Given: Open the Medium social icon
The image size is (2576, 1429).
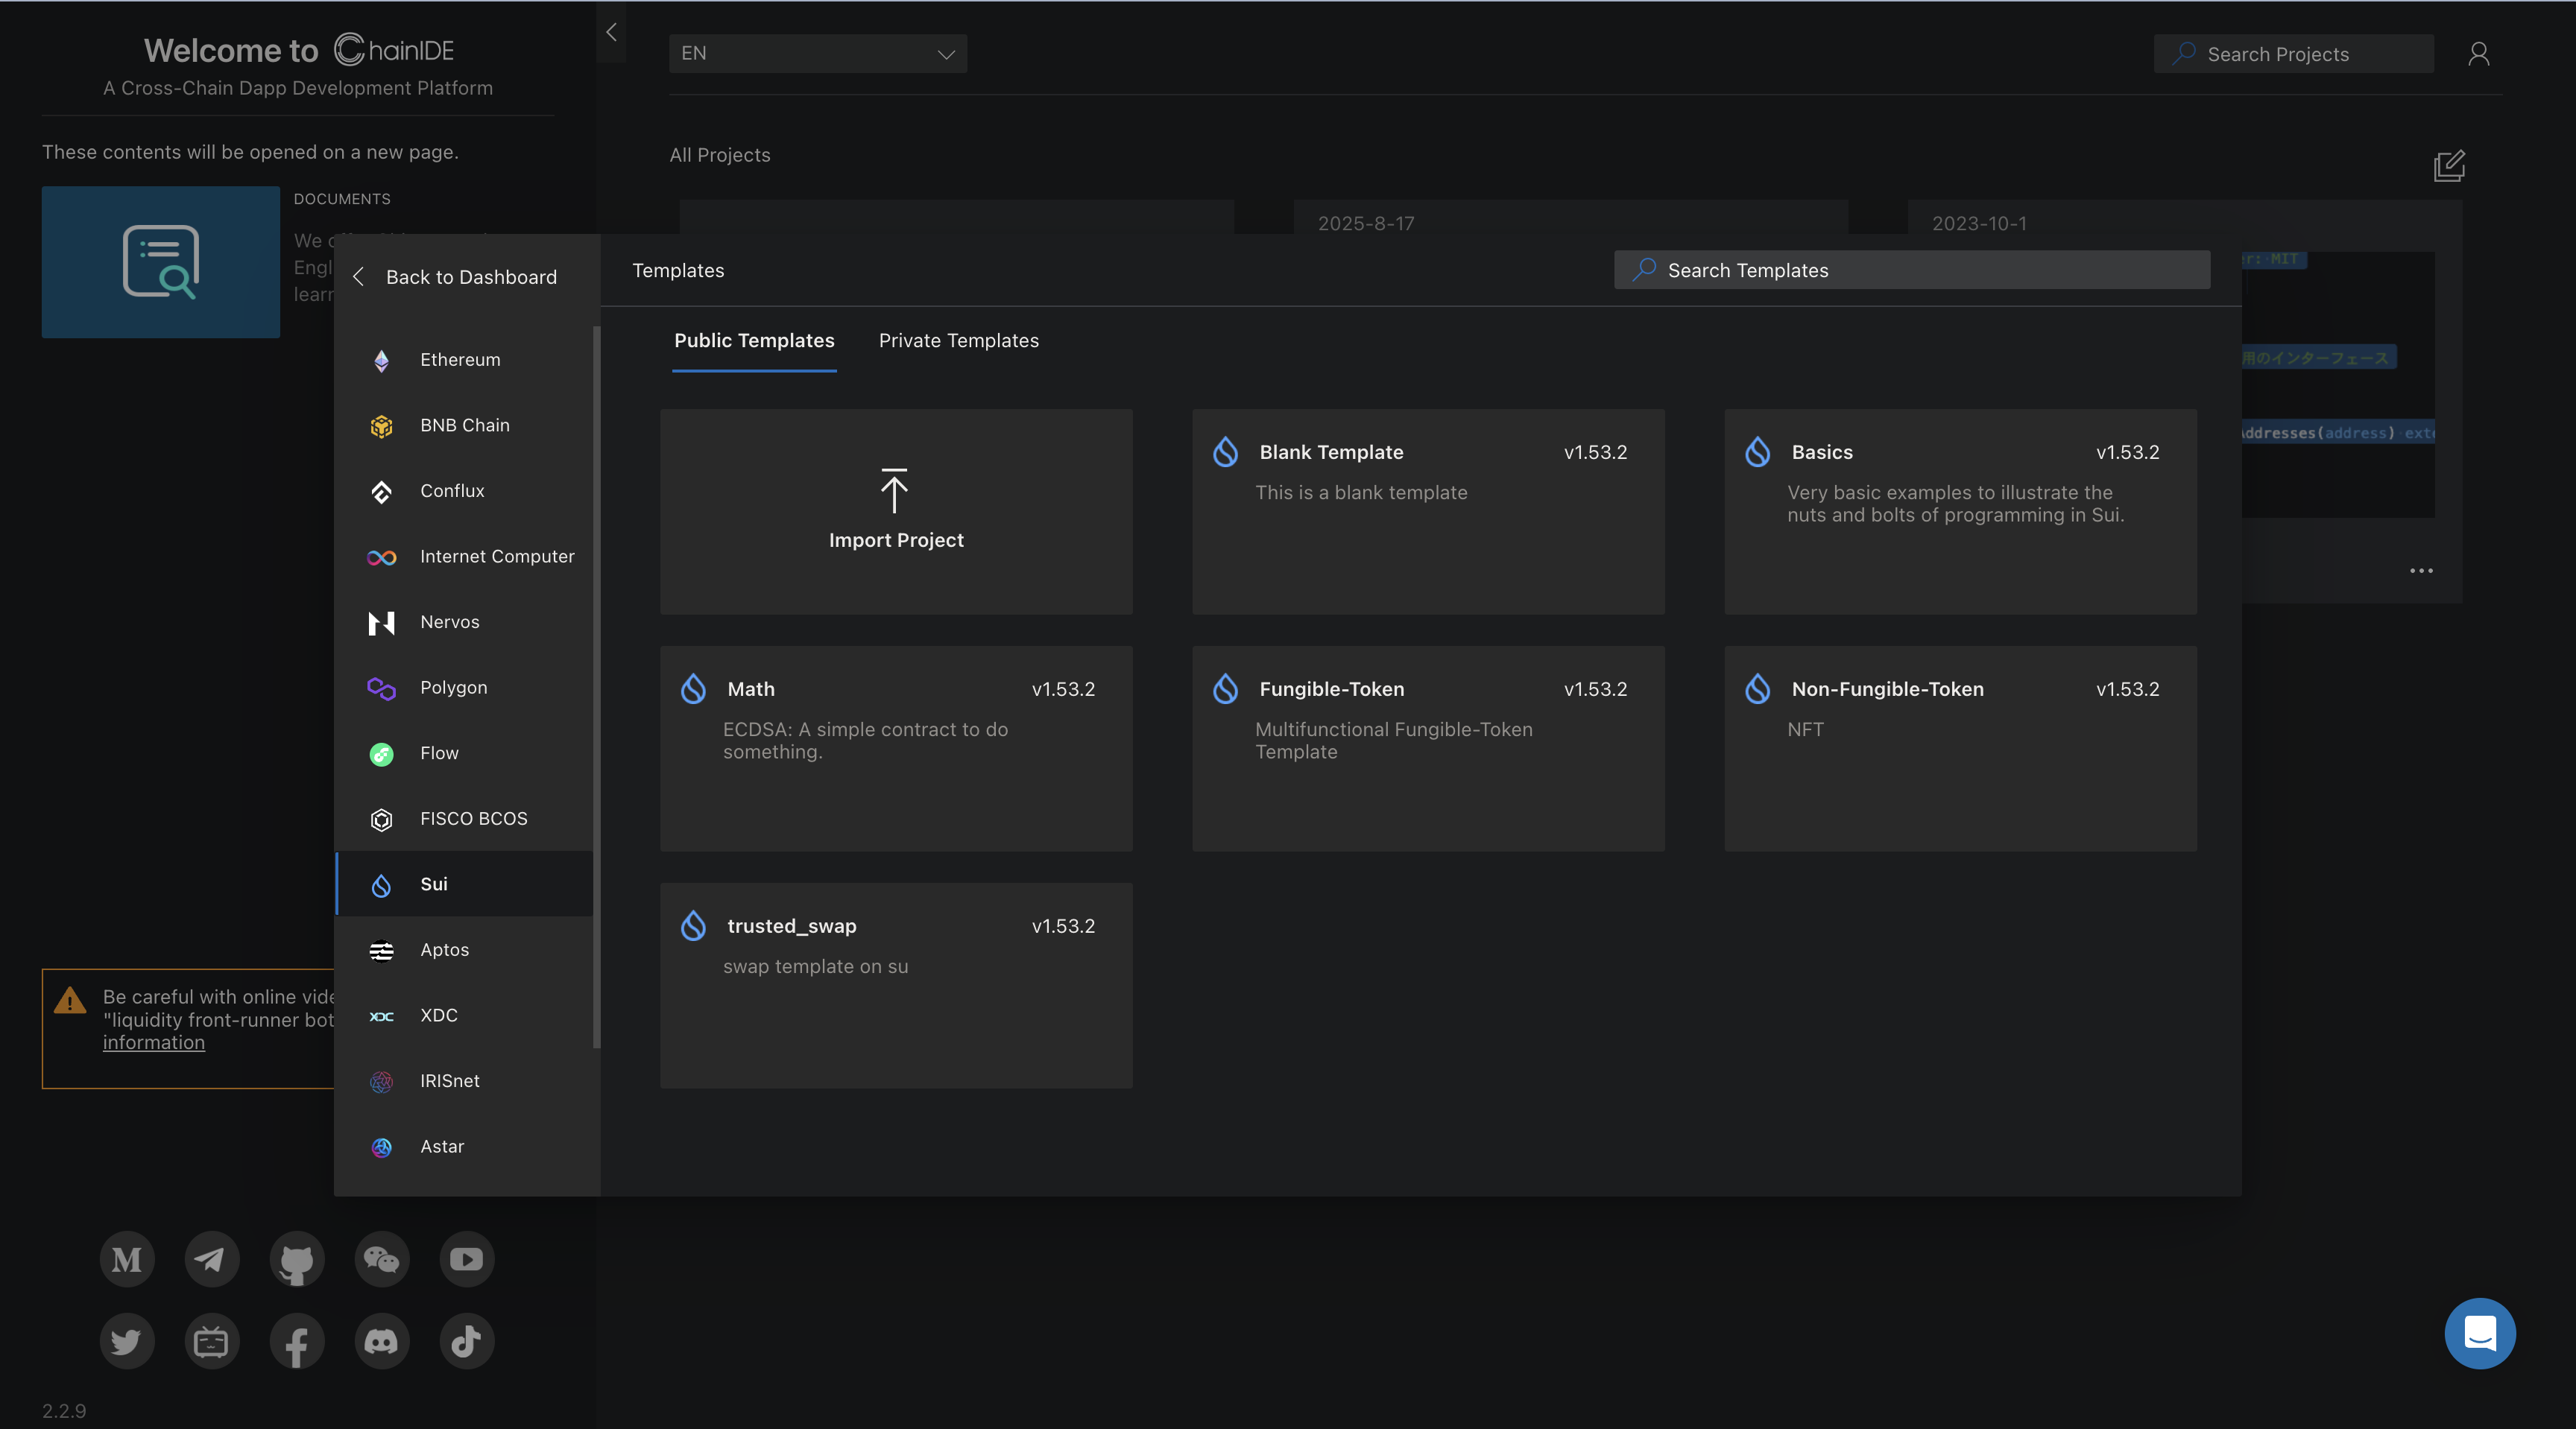Looking at the screenshot, I should click(127, 1259).
